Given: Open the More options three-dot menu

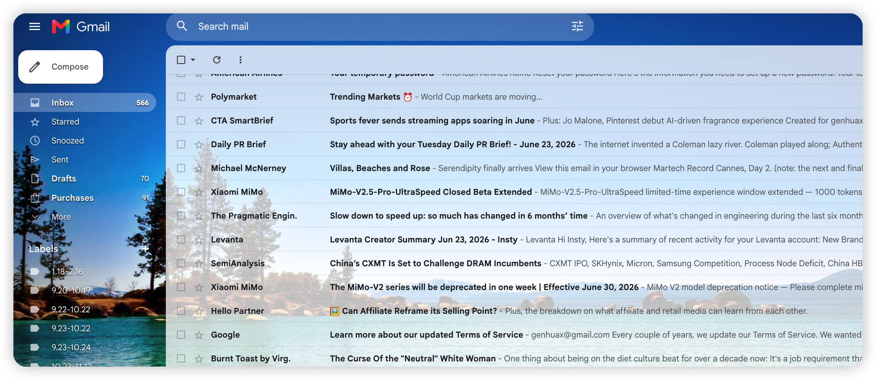Looking at the screenshot, I should click(241, 59).
